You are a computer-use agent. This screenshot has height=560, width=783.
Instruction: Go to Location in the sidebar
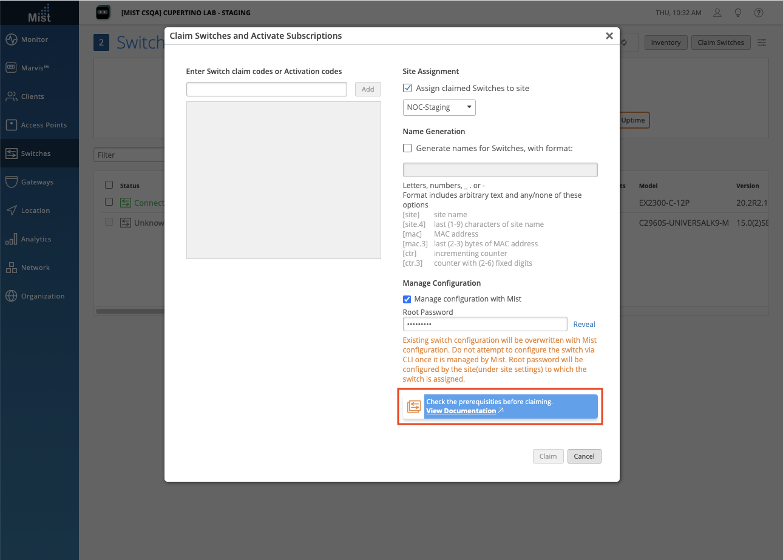39,211
